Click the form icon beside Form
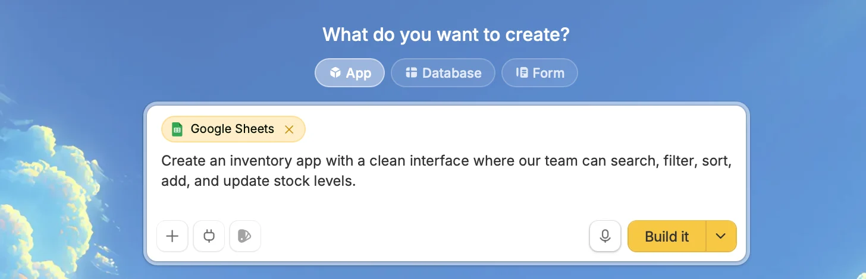Image resolution: width=866 pixels, height=279 pixels. click(522, 72)
